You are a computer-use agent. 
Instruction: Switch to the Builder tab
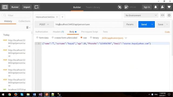(x=77, y=7)
